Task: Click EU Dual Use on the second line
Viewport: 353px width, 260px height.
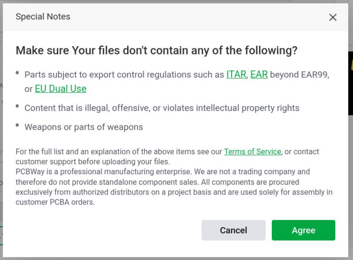Action: tap(60, 88)
